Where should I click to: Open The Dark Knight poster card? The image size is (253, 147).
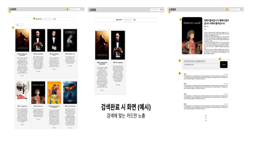point(70,93)
